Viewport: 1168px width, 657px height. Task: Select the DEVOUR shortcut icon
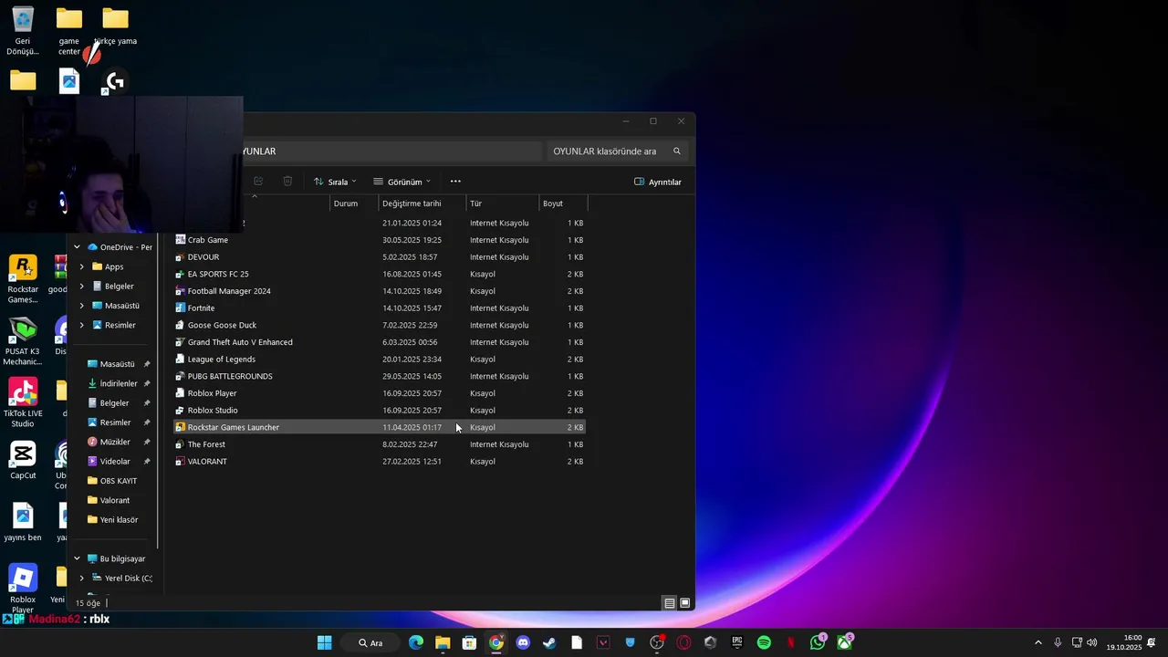[x=181, y=257]
